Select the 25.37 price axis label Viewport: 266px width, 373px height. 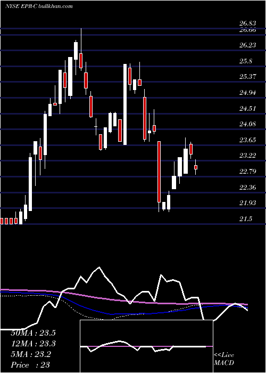[247, 77]
